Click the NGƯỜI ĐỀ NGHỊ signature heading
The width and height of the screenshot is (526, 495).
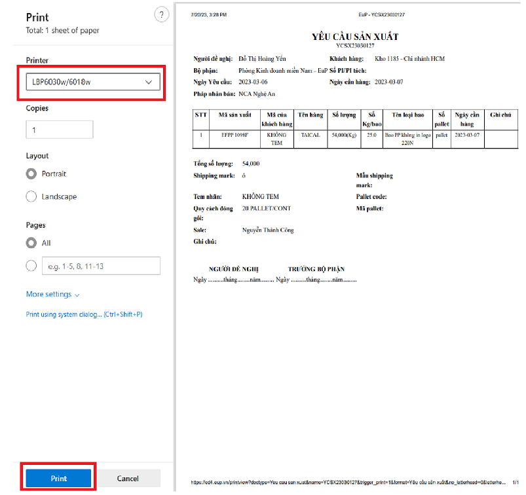coord(234,269)
